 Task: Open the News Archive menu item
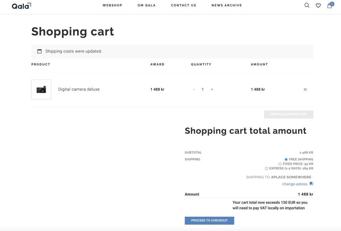coord(226,5)
